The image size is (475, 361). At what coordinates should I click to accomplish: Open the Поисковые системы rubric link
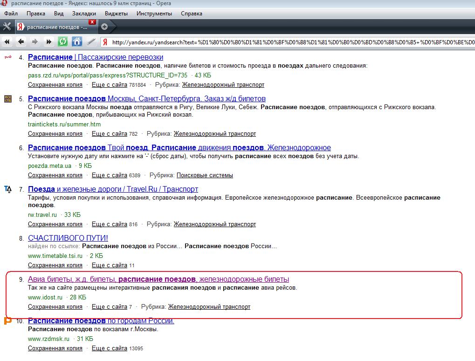pos(205,175)
